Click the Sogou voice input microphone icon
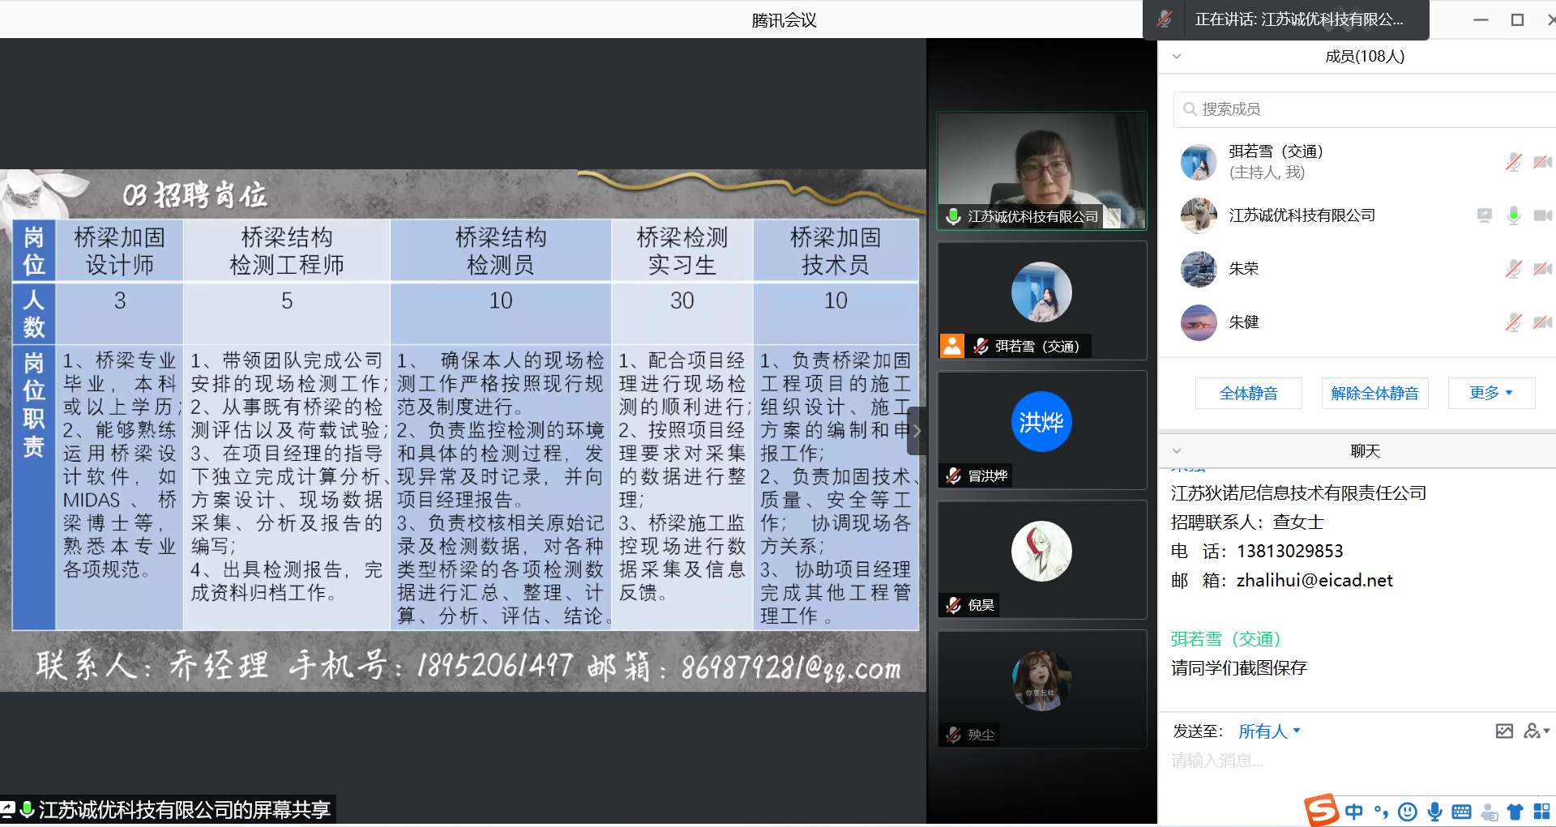 [1434, 812]
